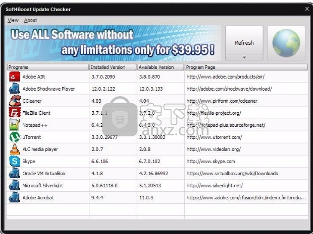Click the Notepad++ program icon
This screenshot has height=234, width=313.
coord(15,125)
